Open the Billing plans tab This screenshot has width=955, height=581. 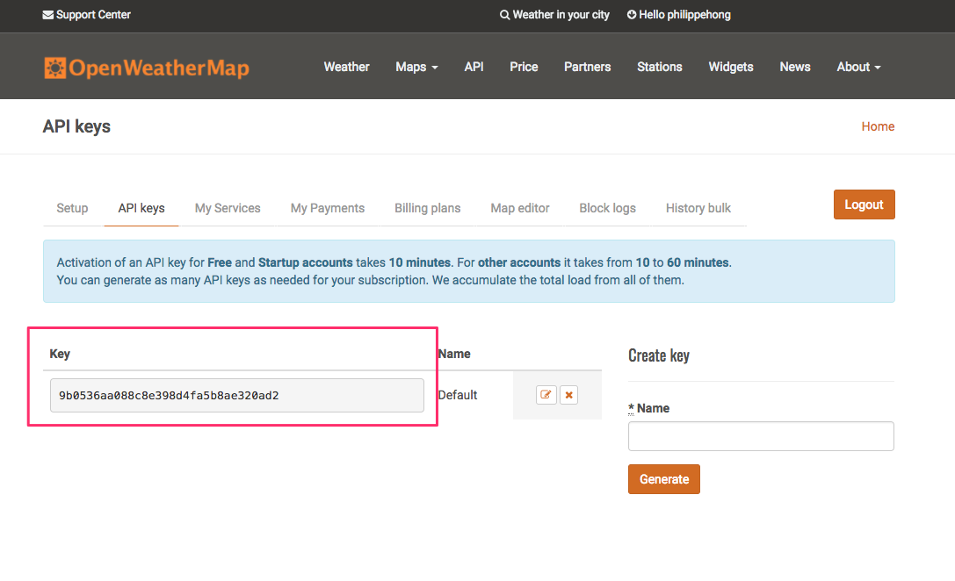[427, 208]
